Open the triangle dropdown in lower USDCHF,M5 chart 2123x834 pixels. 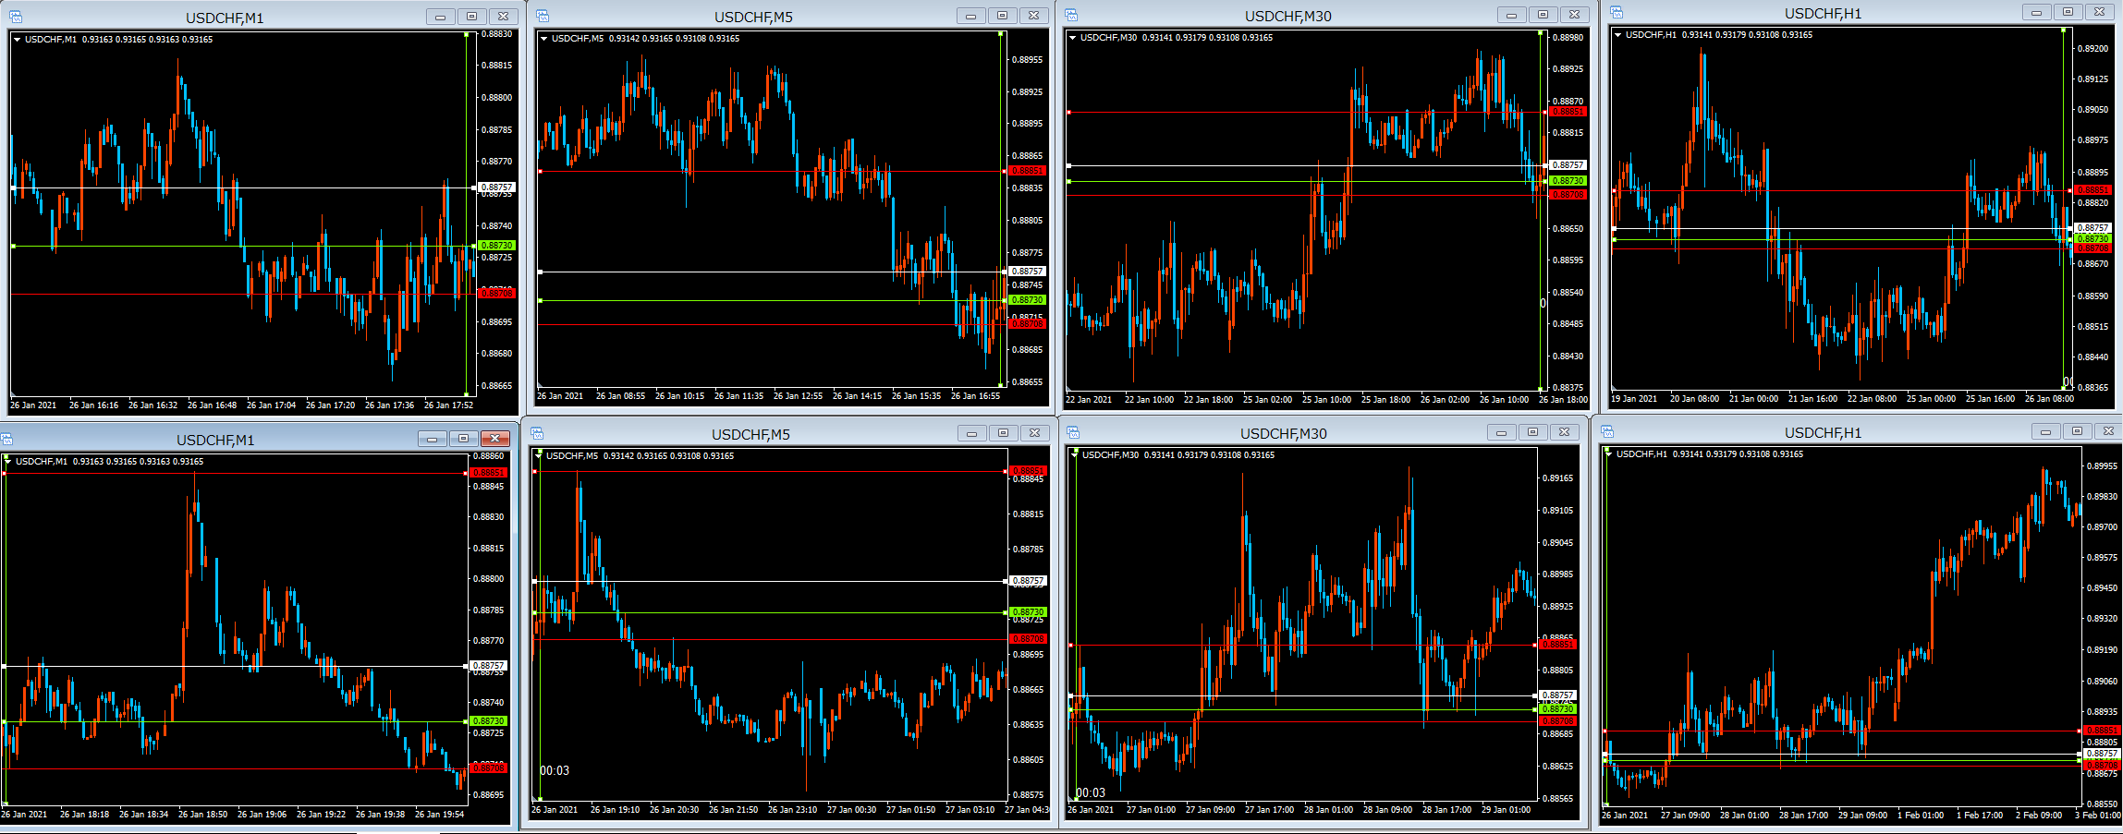pos(539,456)
